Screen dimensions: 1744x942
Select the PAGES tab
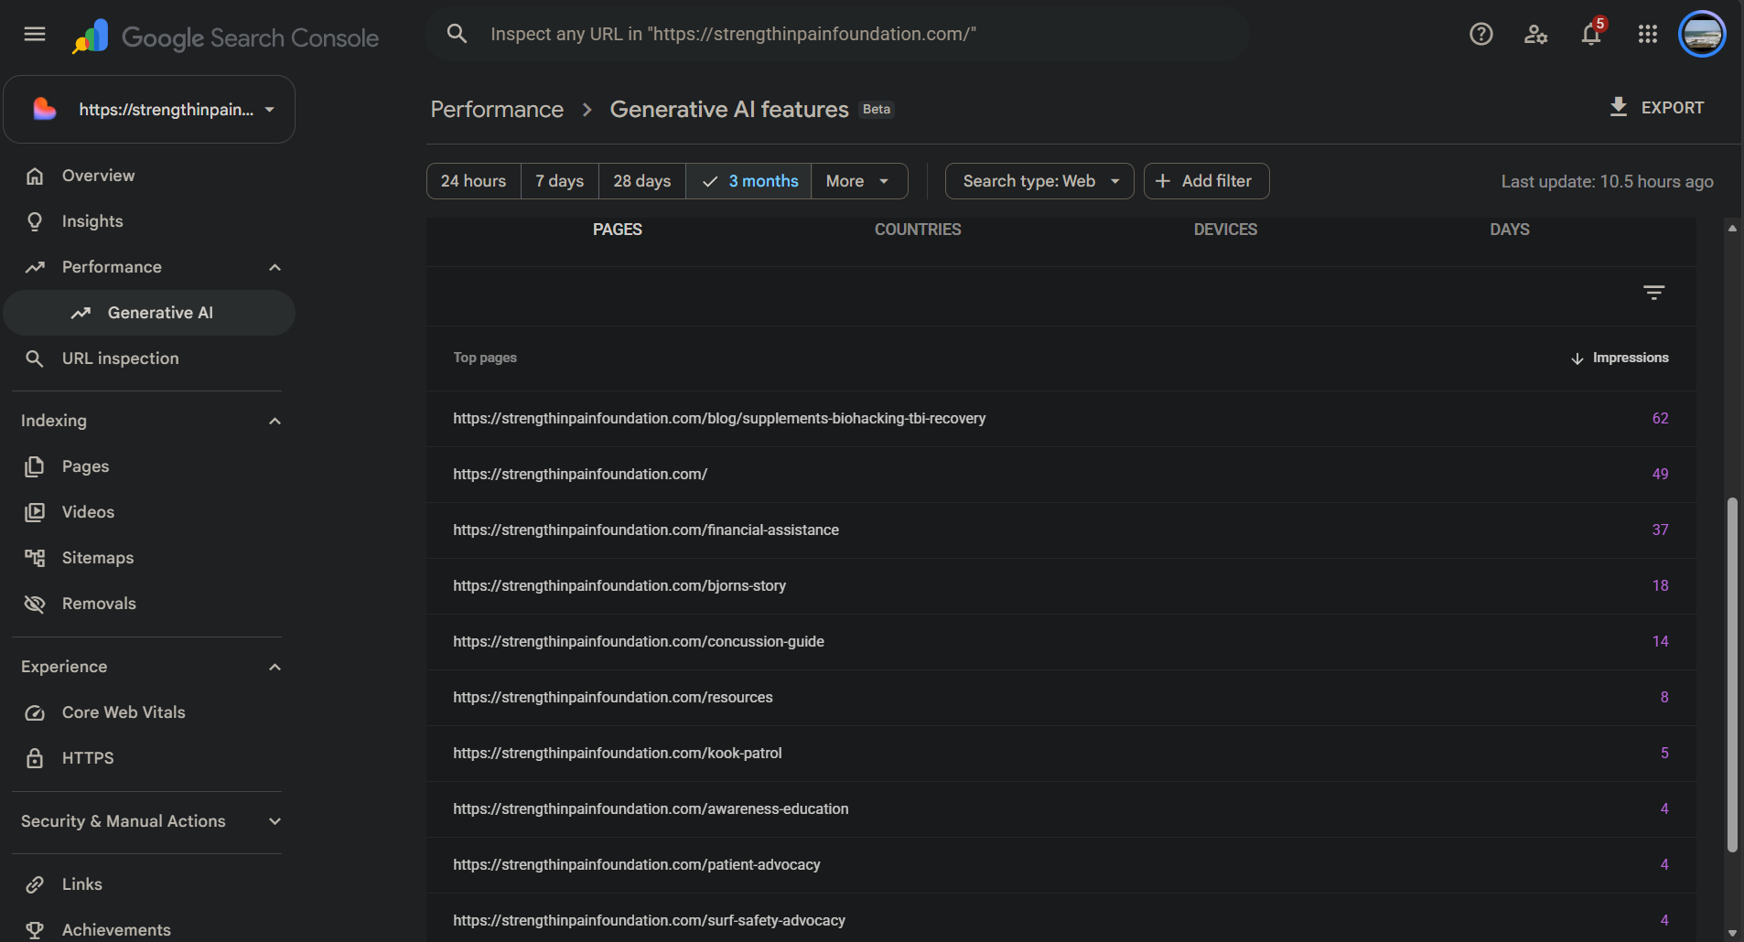(x=618, y=230)
